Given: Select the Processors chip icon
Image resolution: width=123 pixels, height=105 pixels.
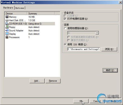Looking at the screenshot, I should click(x=7, y=37).
